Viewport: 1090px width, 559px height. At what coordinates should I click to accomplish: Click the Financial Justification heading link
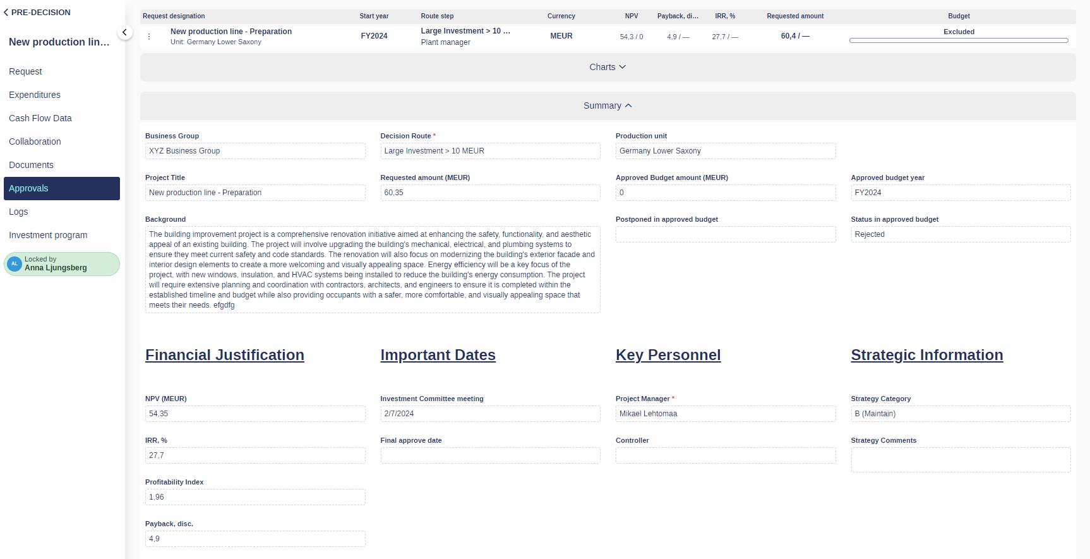pos(224,355)
